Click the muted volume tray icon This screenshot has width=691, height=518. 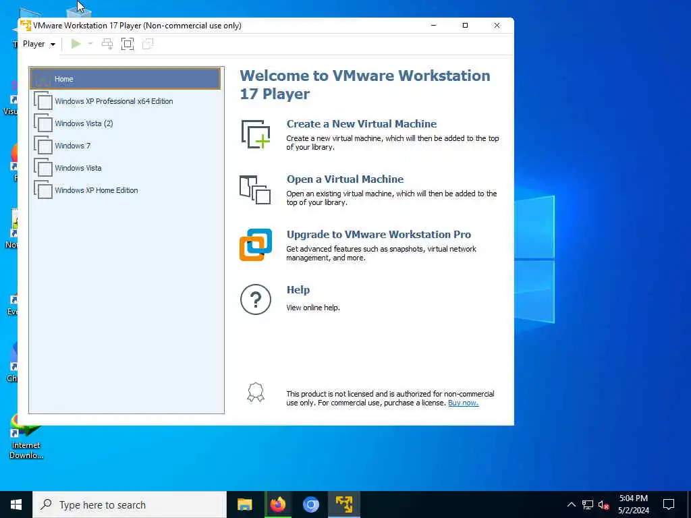603,505
